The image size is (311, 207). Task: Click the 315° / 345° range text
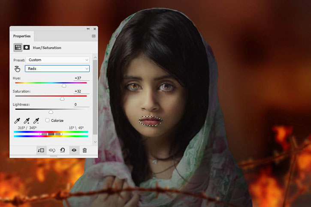pyautogui.click(x=27, y=128)
